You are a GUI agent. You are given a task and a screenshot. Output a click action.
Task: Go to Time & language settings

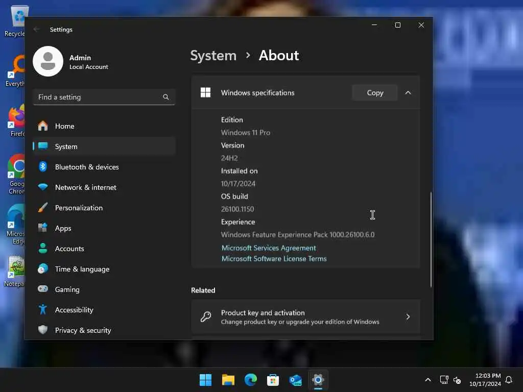104,268
